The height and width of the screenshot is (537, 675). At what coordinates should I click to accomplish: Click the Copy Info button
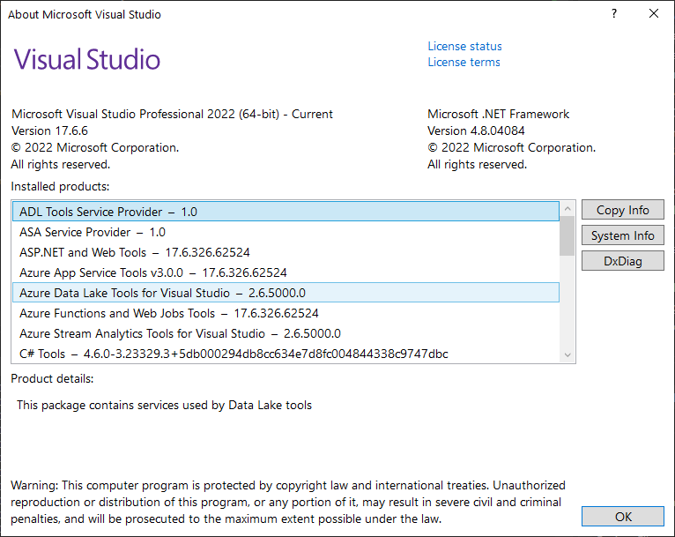click(x=622, y=210)
